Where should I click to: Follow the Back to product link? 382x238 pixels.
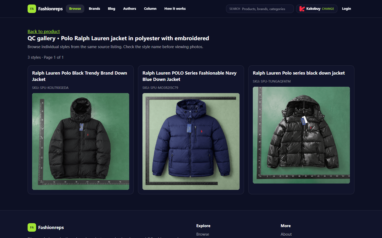click(44, 31)
